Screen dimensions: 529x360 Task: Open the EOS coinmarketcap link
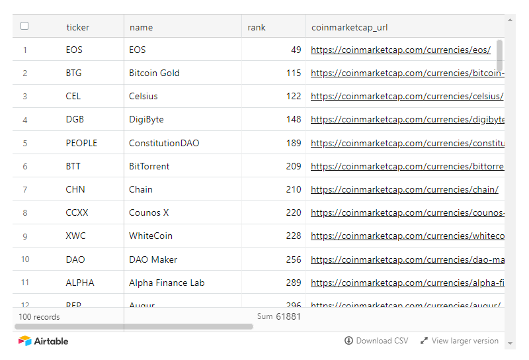401,50
